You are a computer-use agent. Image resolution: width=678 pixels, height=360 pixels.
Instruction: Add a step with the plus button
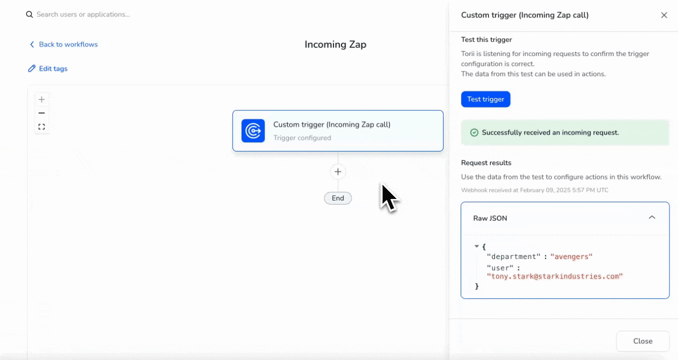coord(338,171)
